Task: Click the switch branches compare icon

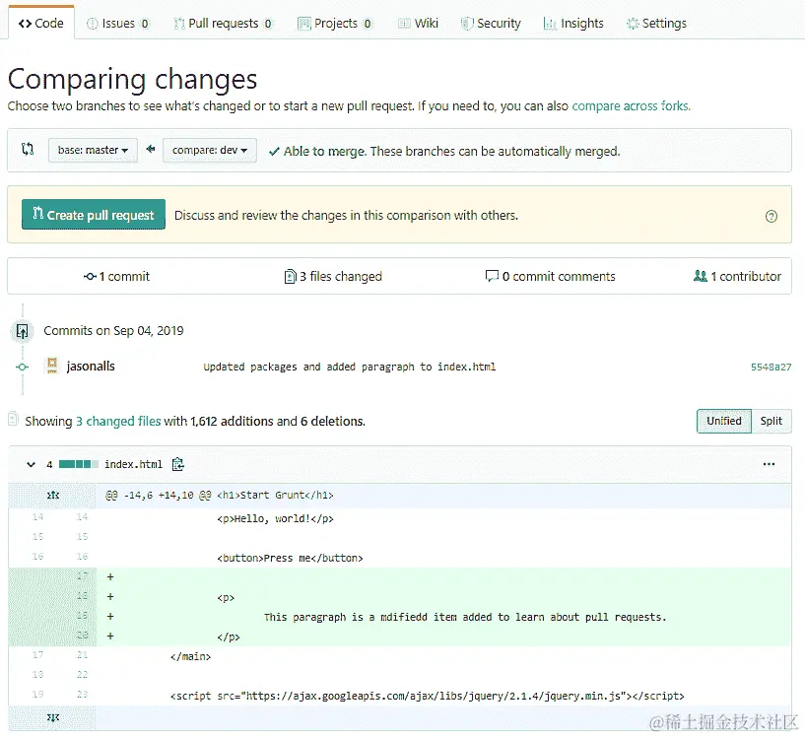Action: point(28,150)
